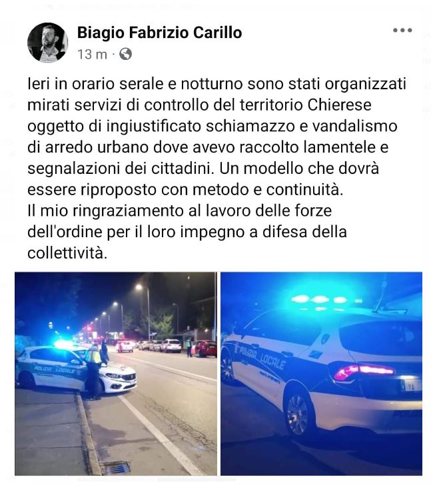Click the Polizia Locale lettering in the right photo
The height and width of the screenshot is (485, 431).
pyautogui.click(x=260, y=356)
